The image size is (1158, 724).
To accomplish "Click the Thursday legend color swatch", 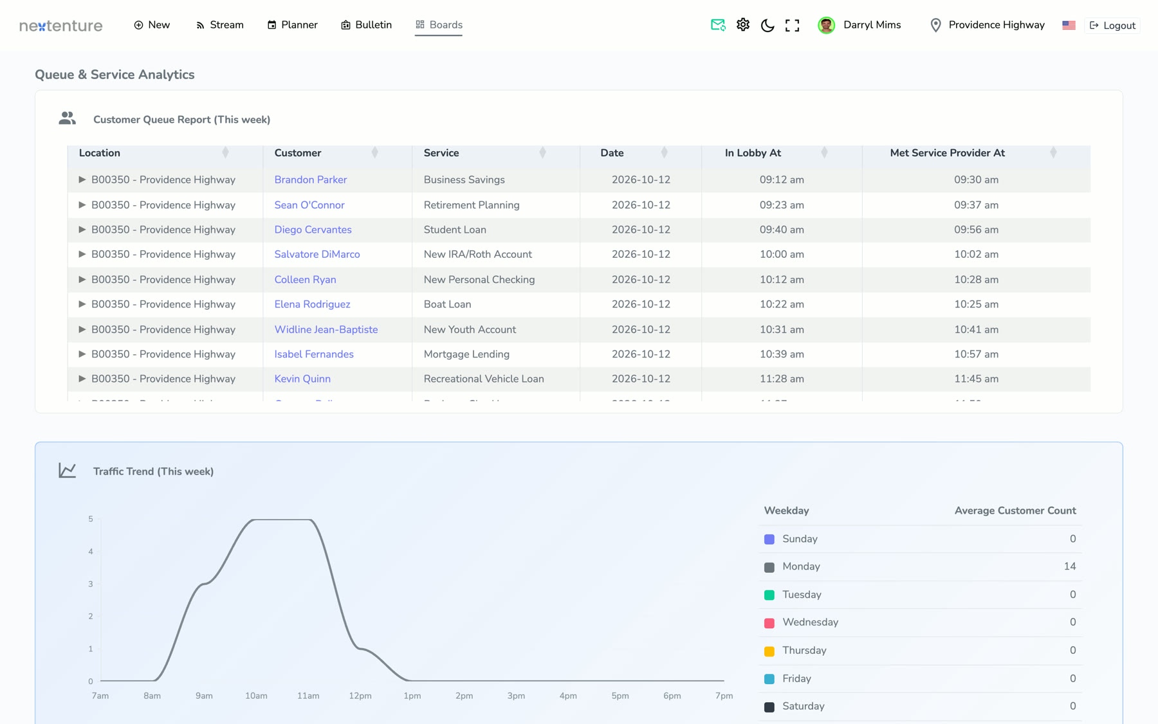I will pyautogui.click(x=769, y=651).
